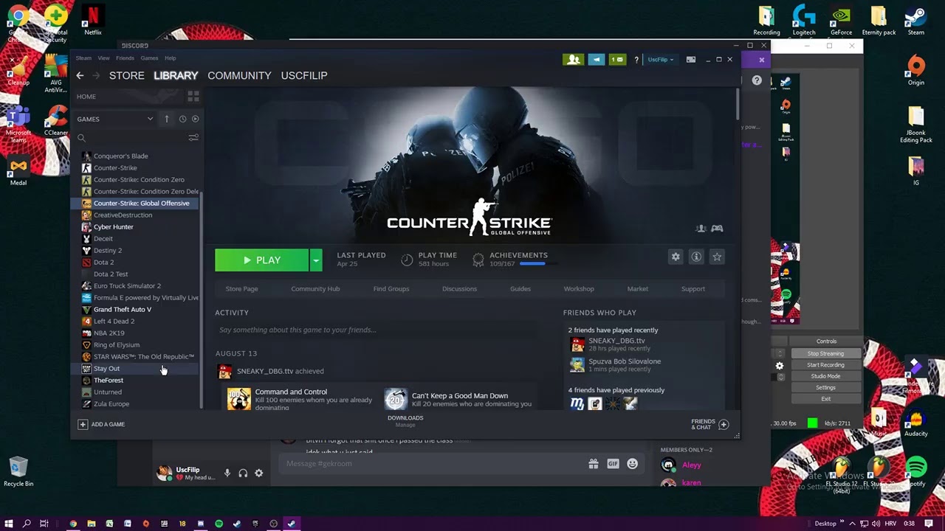Open UscFilip account dropdown
945x531 pixels.
[x=661, y=60]
